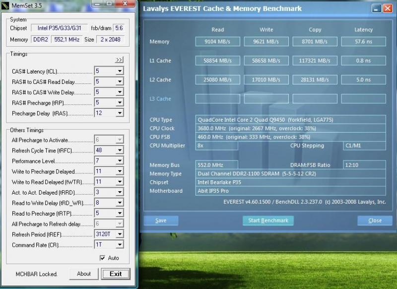Viewport: 397px width, 289px height.
Task: Click the Save button in EVEREST benchmark
Action: tap(161, 220)
